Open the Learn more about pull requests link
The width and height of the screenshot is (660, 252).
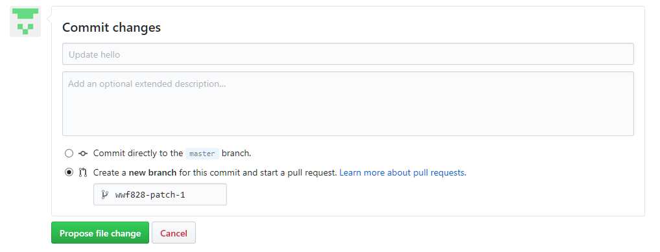click(403, 172)
